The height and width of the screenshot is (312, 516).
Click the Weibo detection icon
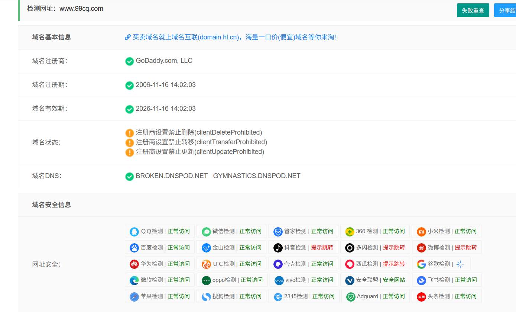coord(421,247)
